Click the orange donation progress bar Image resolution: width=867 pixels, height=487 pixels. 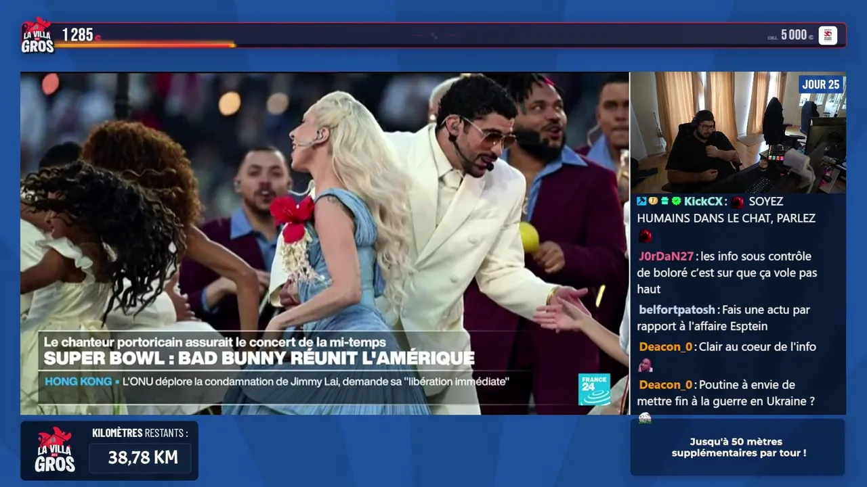tap(145, 45)
